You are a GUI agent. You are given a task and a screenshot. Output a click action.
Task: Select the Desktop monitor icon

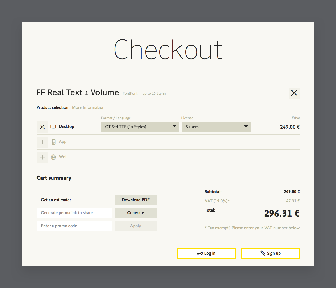click(x=53, y=127)
